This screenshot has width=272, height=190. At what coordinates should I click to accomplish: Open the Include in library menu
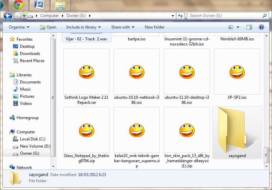[83, 27]
